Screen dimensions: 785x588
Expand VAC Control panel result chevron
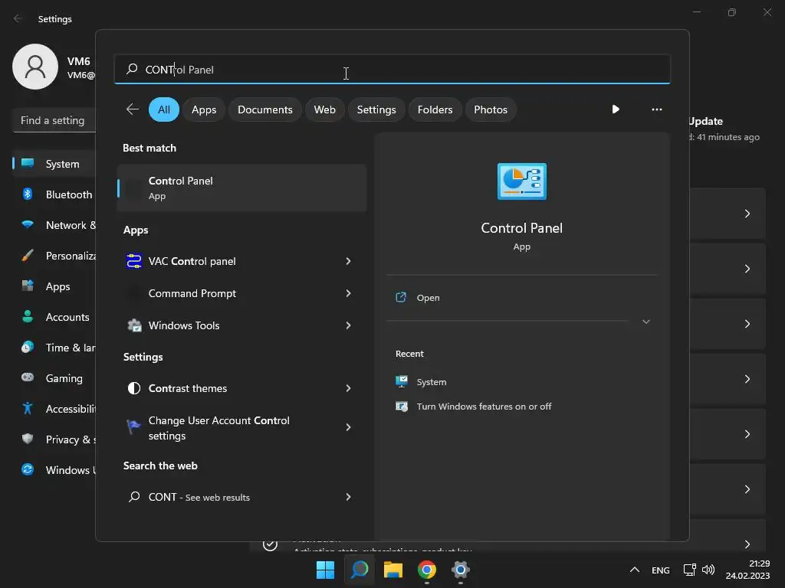tap(349, 261)
